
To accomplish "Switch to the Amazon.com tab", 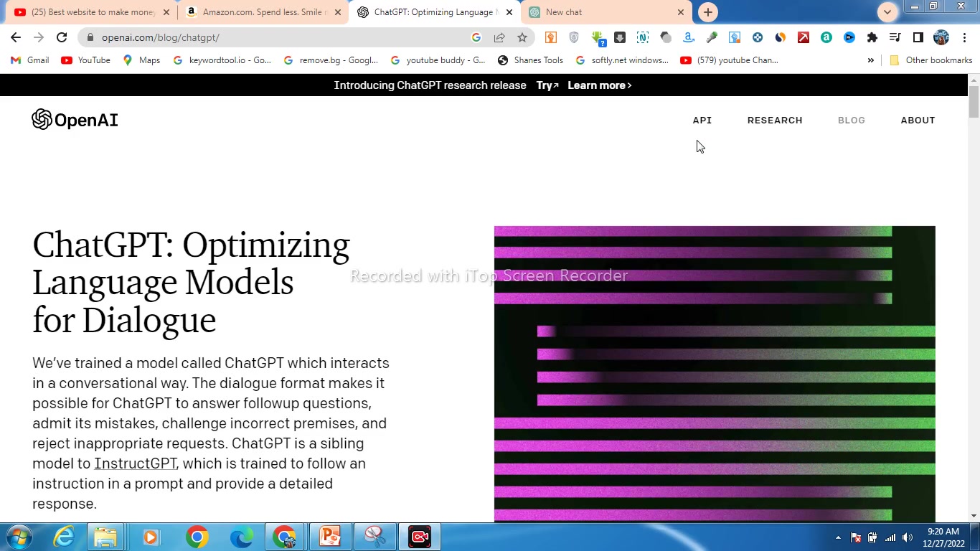I will (263, 12).
